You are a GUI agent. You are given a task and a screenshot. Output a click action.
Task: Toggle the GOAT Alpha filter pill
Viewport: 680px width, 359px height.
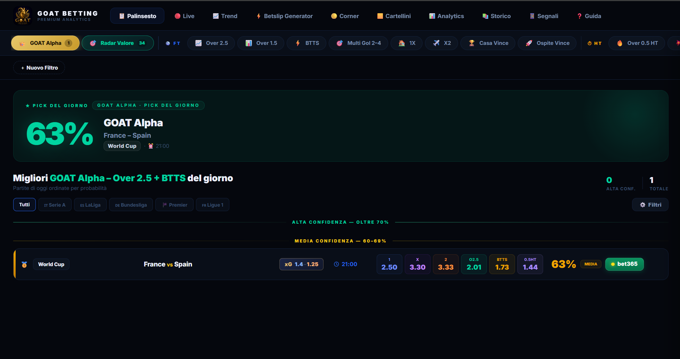click(x=46, y=43)
